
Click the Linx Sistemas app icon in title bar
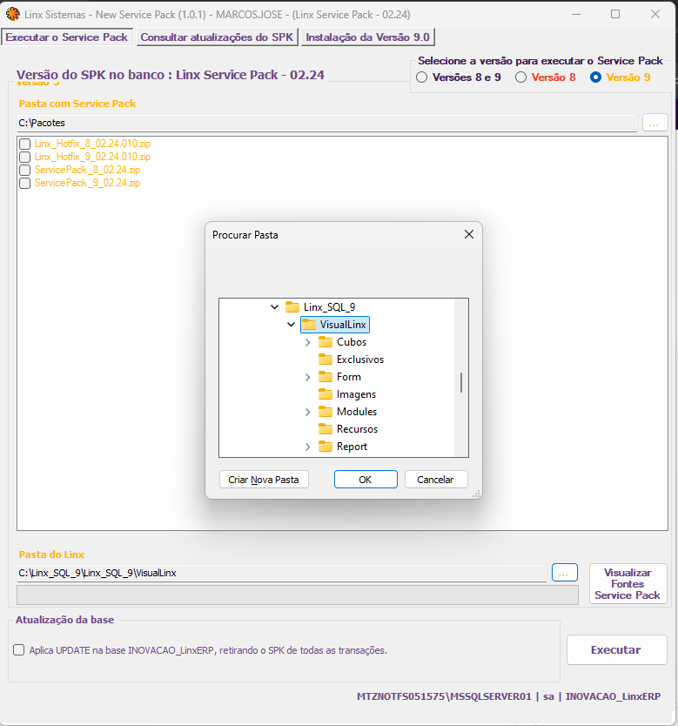coord(13,14)
